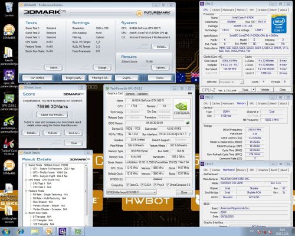
Task: Switch to the Sensors tab in GPU-Z
Action: [x=130, y=94]
